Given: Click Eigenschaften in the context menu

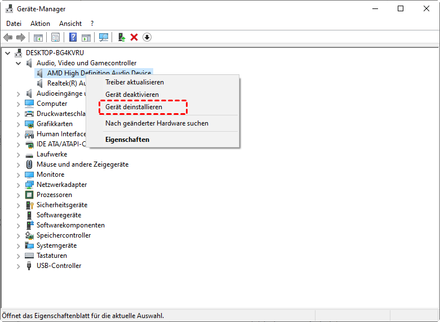Looking at the screenshot, I should tap(127, 140).
